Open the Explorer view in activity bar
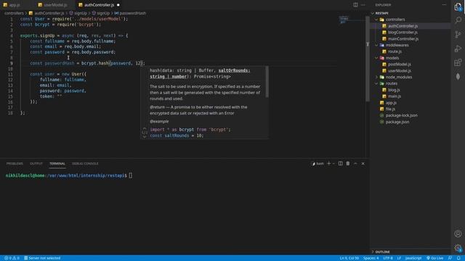Image resolution: width=465 pixels, height=261 pixels. click(458, 7)
